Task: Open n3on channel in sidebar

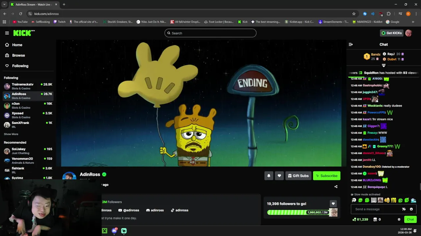Action: [x=28, y=106]
